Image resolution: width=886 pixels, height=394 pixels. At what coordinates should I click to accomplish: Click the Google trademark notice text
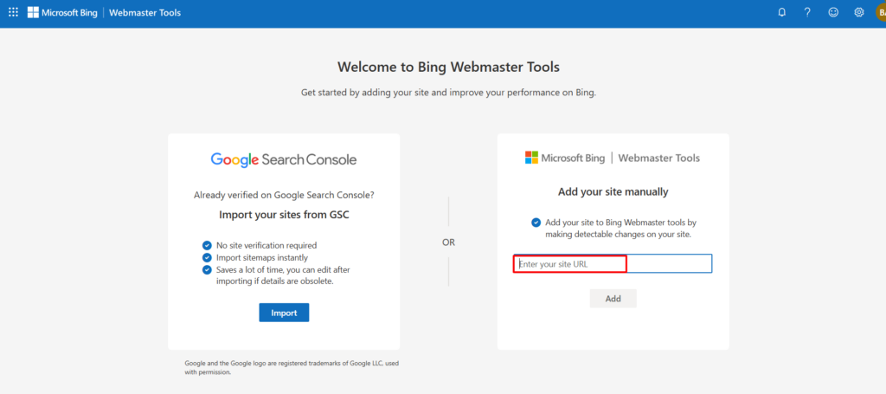292,367
